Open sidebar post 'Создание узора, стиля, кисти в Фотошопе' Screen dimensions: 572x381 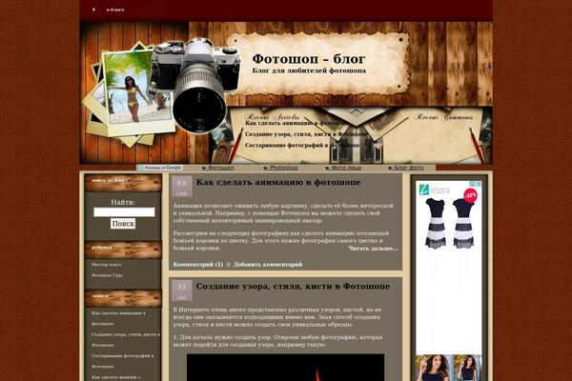tap(126, 339)
